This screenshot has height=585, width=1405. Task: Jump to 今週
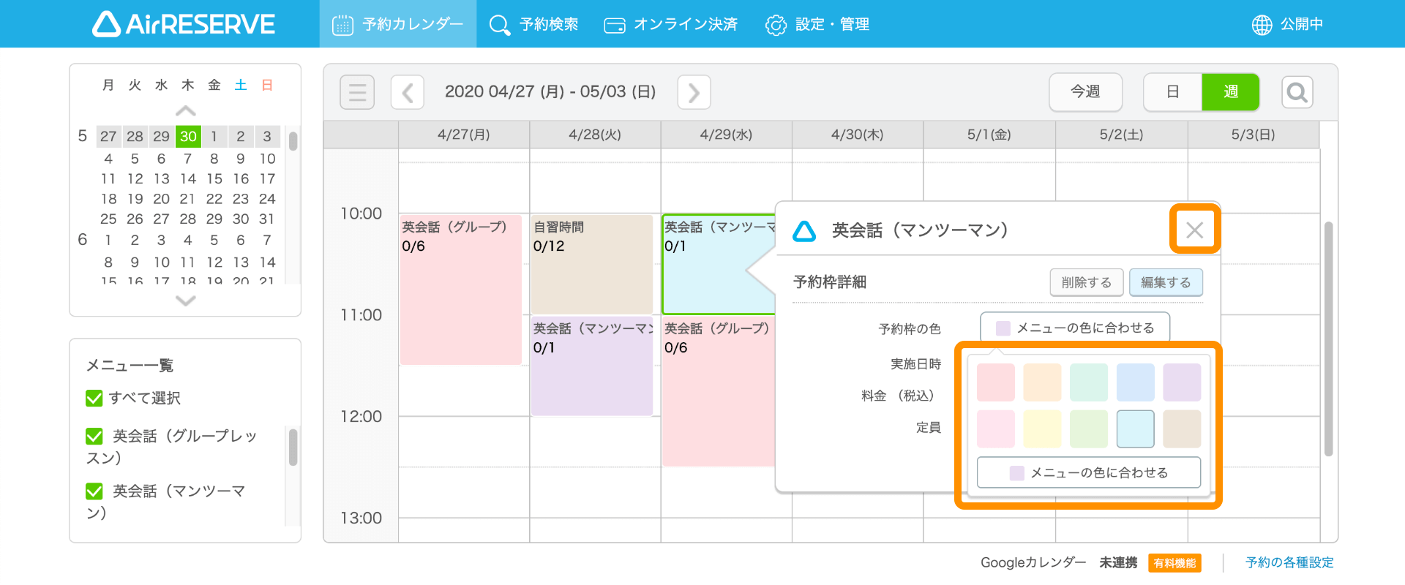pos(1085,92)
